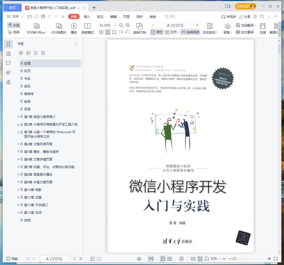
Task: Click the 旋转文档 rotate document icon
Action: tap(139, 26)
